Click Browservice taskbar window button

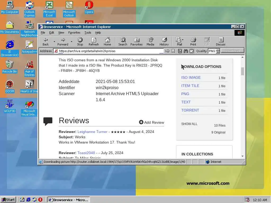[x=69, y=200]
